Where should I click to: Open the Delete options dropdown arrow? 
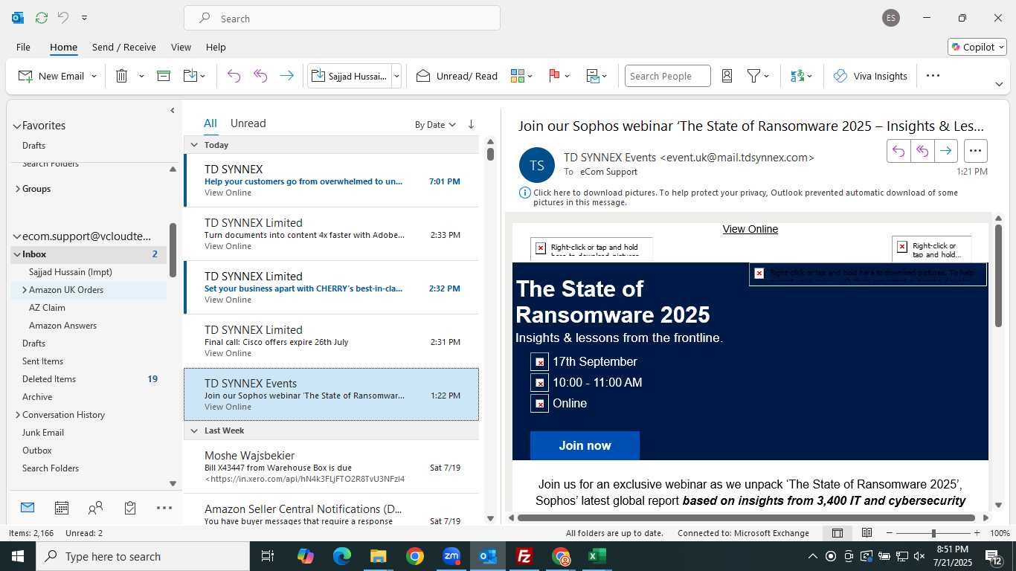pyautogui.click(x=141, y=76)
